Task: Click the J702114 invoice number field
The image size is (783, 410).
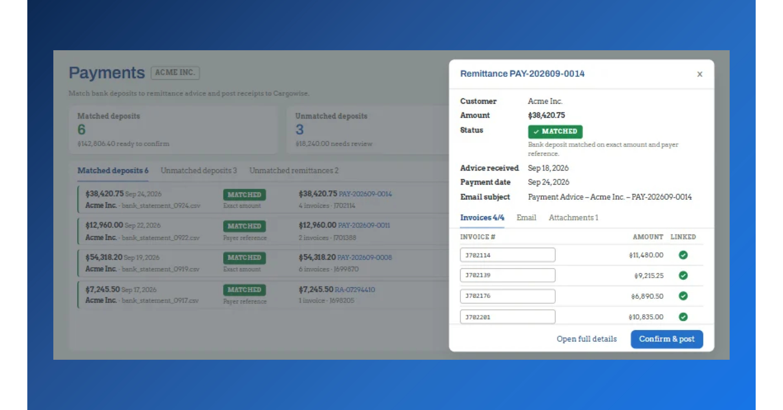Action: point(508,255)
